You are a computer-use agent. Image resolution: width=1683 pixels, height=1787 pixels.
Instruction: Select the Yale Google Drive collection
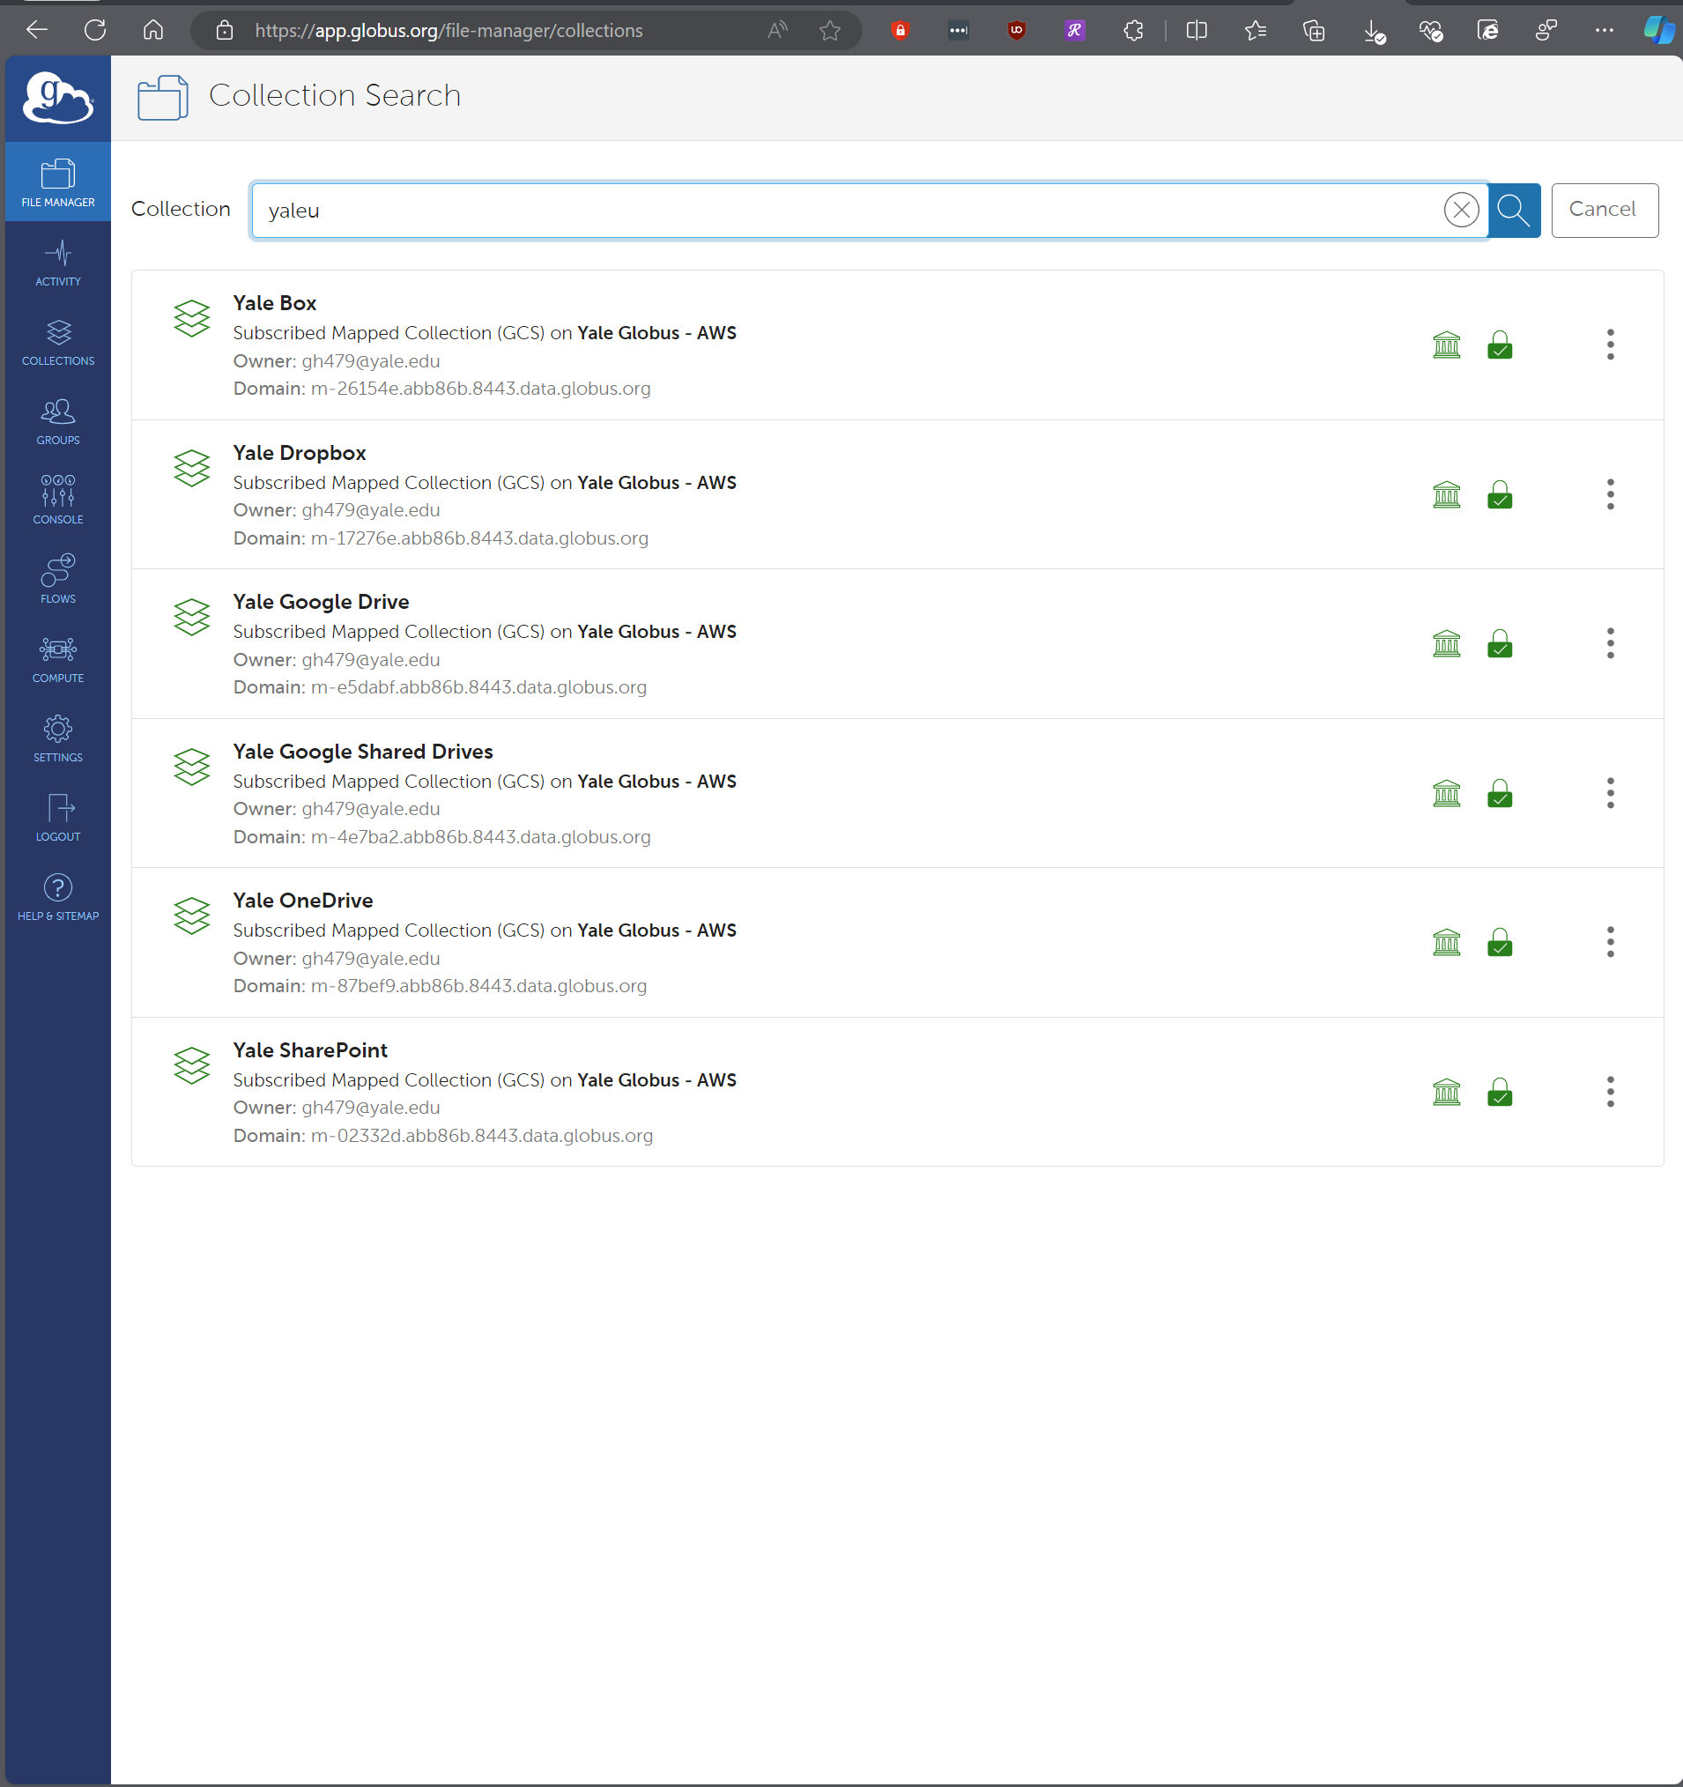pos(321,602)
